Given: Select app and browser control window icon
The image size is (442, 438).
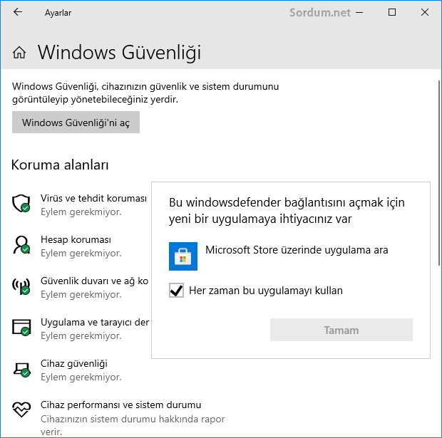Looking at the screenshot, I should [x=21, y=327].
